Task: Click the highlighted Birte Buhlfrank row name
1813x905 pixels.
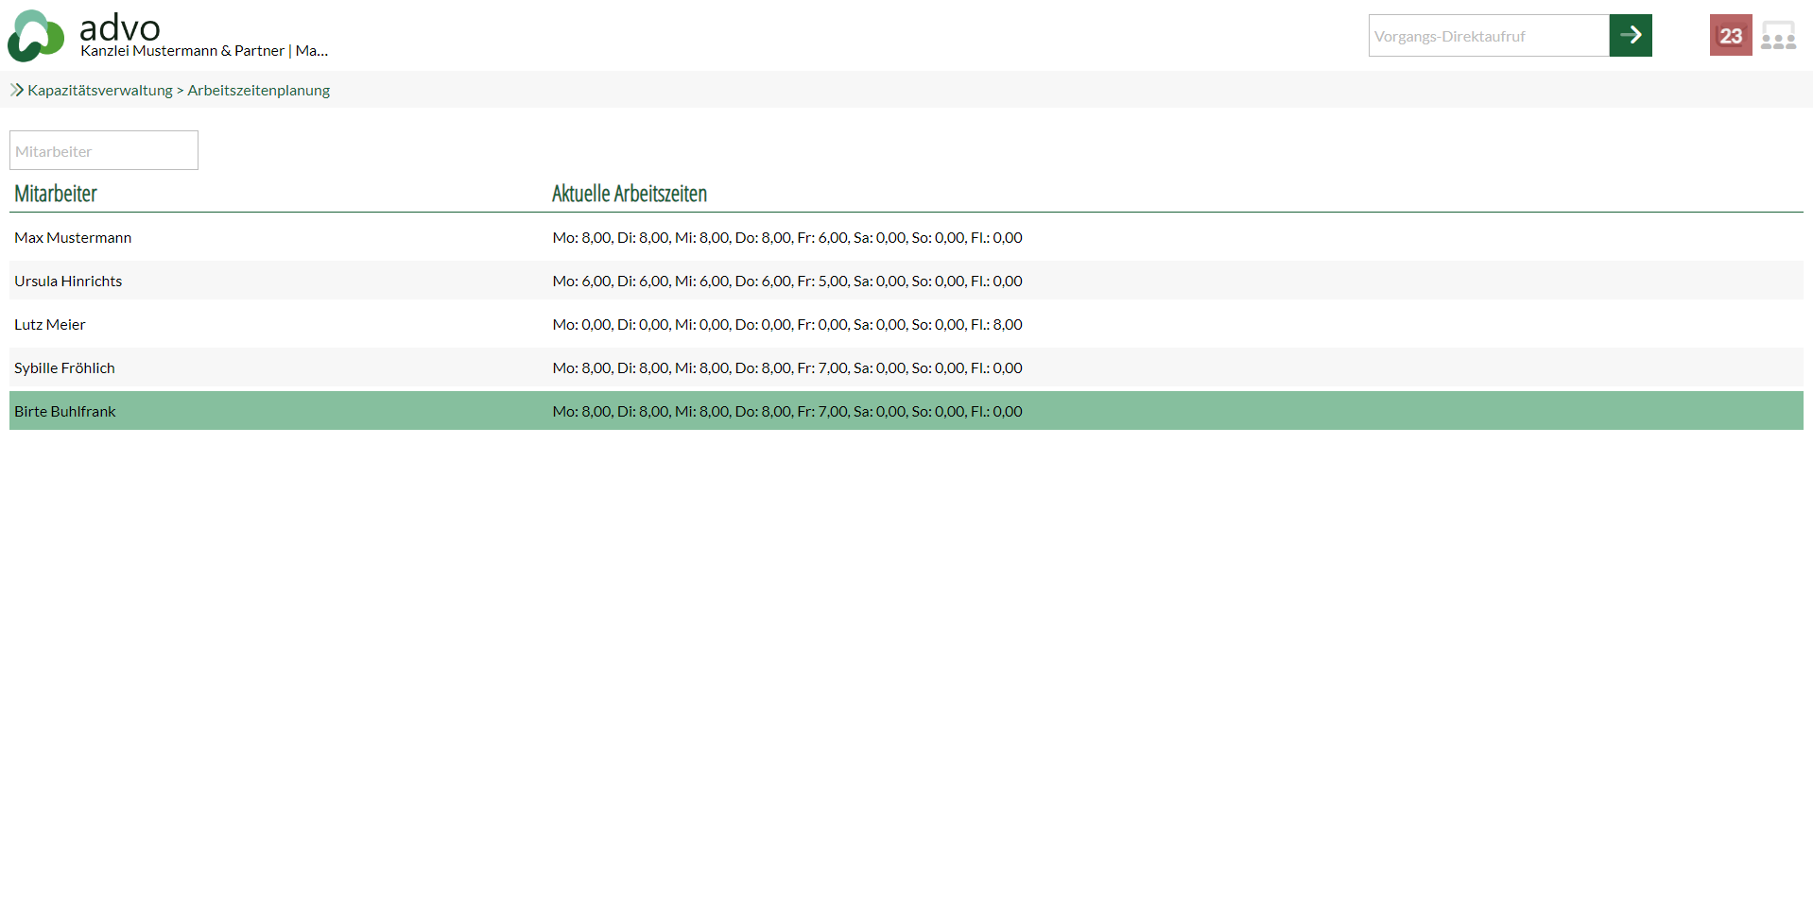Action: pyautogui.click(x=65, y=412)
